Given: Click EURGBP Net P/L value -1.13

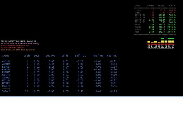Looking at the screenshot, I should click(113, 67).
